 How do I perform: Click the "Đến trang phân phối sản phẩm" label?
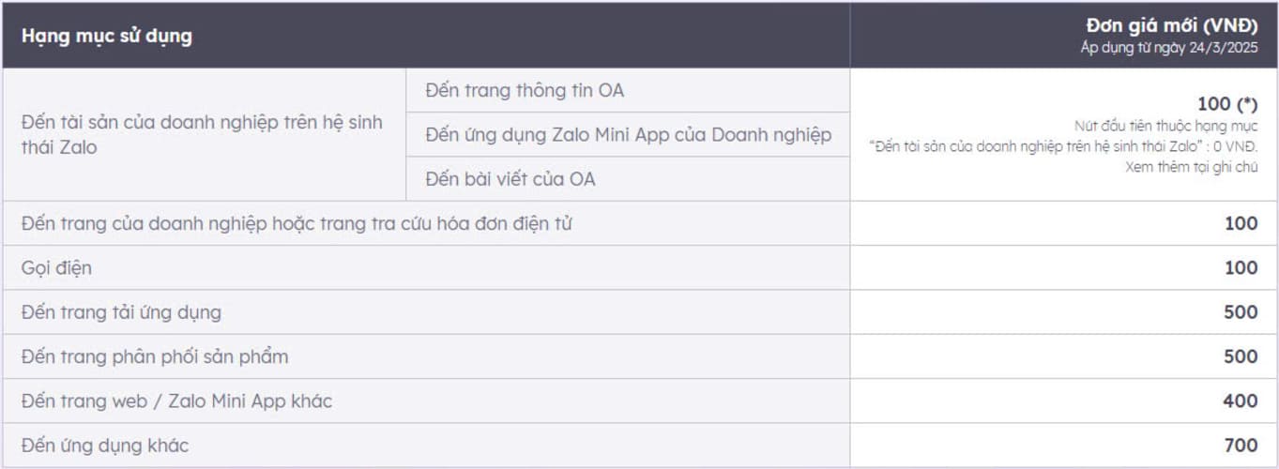pos(155,356)
